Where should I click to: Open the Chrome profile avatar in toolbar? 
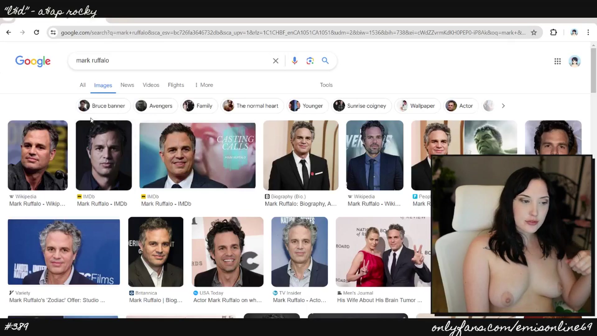click(574, 32)
